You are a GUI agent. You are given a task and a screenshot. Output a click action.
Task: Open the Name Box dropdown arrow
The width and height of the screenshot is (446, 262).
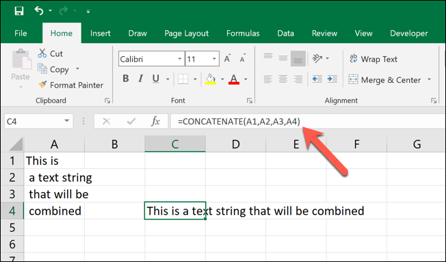click(x=67, y=121)
